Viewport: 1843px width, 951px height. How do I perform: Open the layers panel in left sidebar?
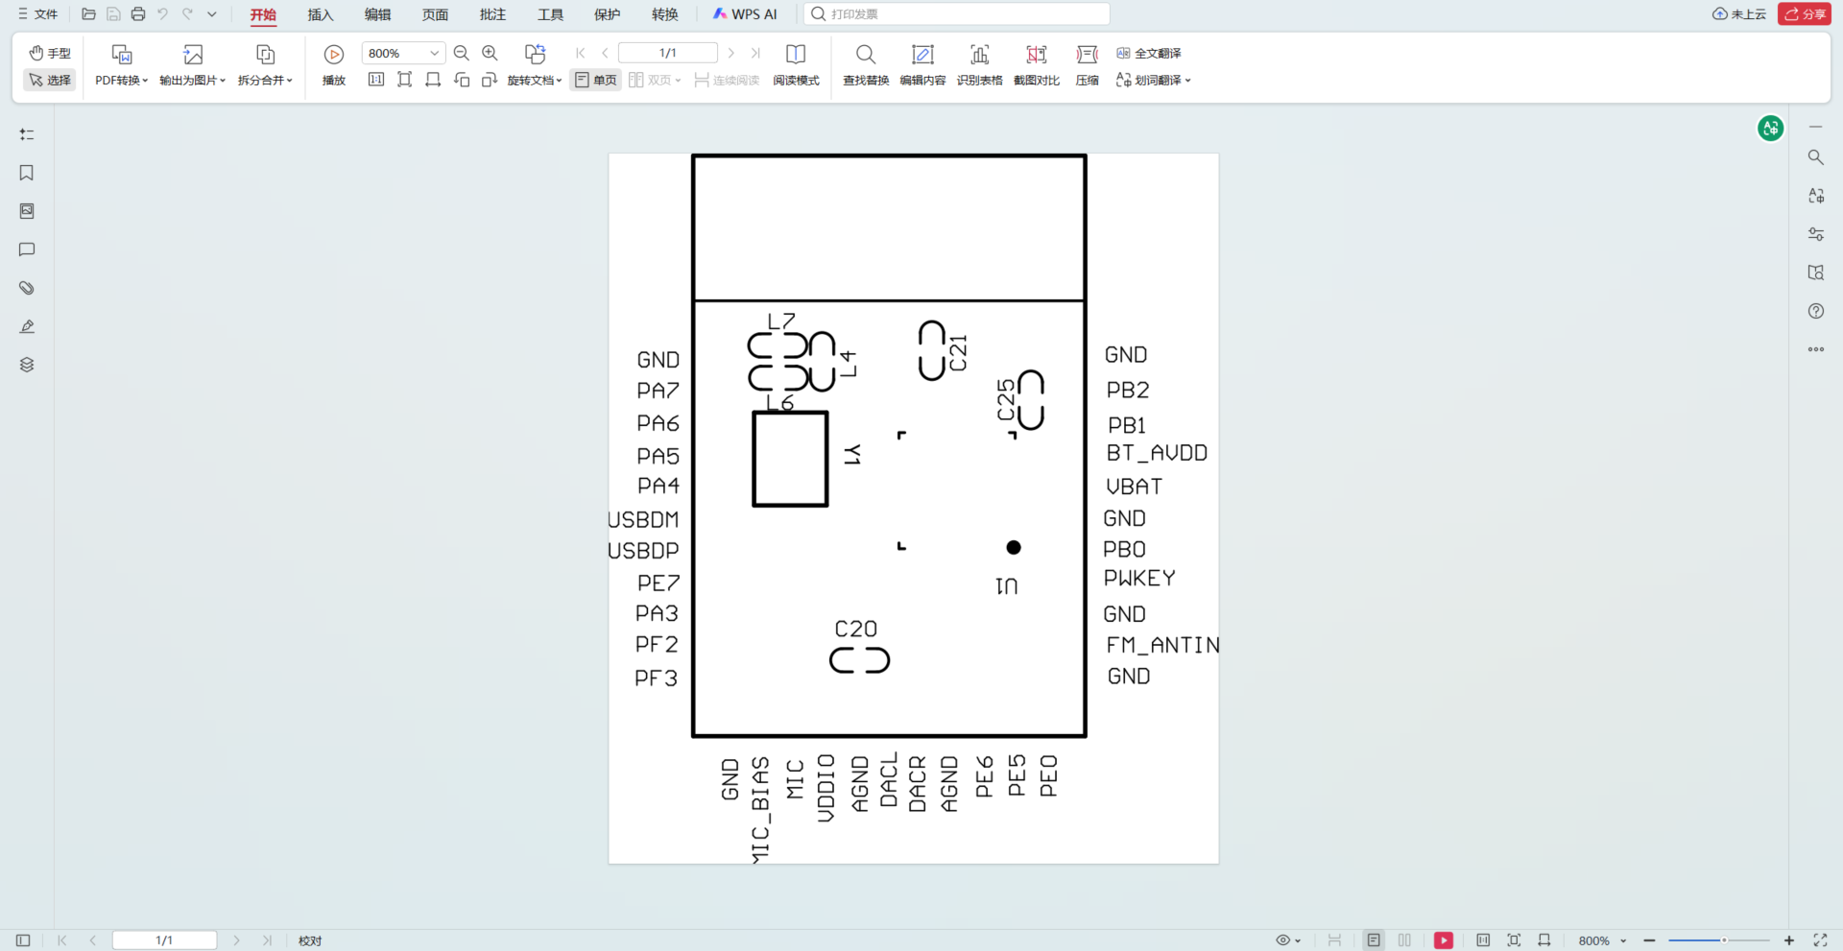(x=27, y=365)
